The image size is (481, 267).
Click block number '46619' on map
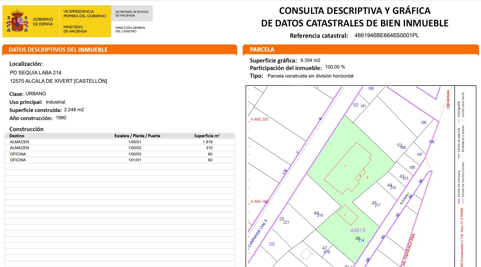tap(358, 230)
